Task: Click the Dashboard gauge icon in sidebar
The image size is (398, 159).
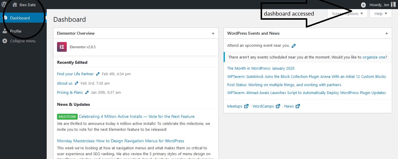Action: [5, 18]
